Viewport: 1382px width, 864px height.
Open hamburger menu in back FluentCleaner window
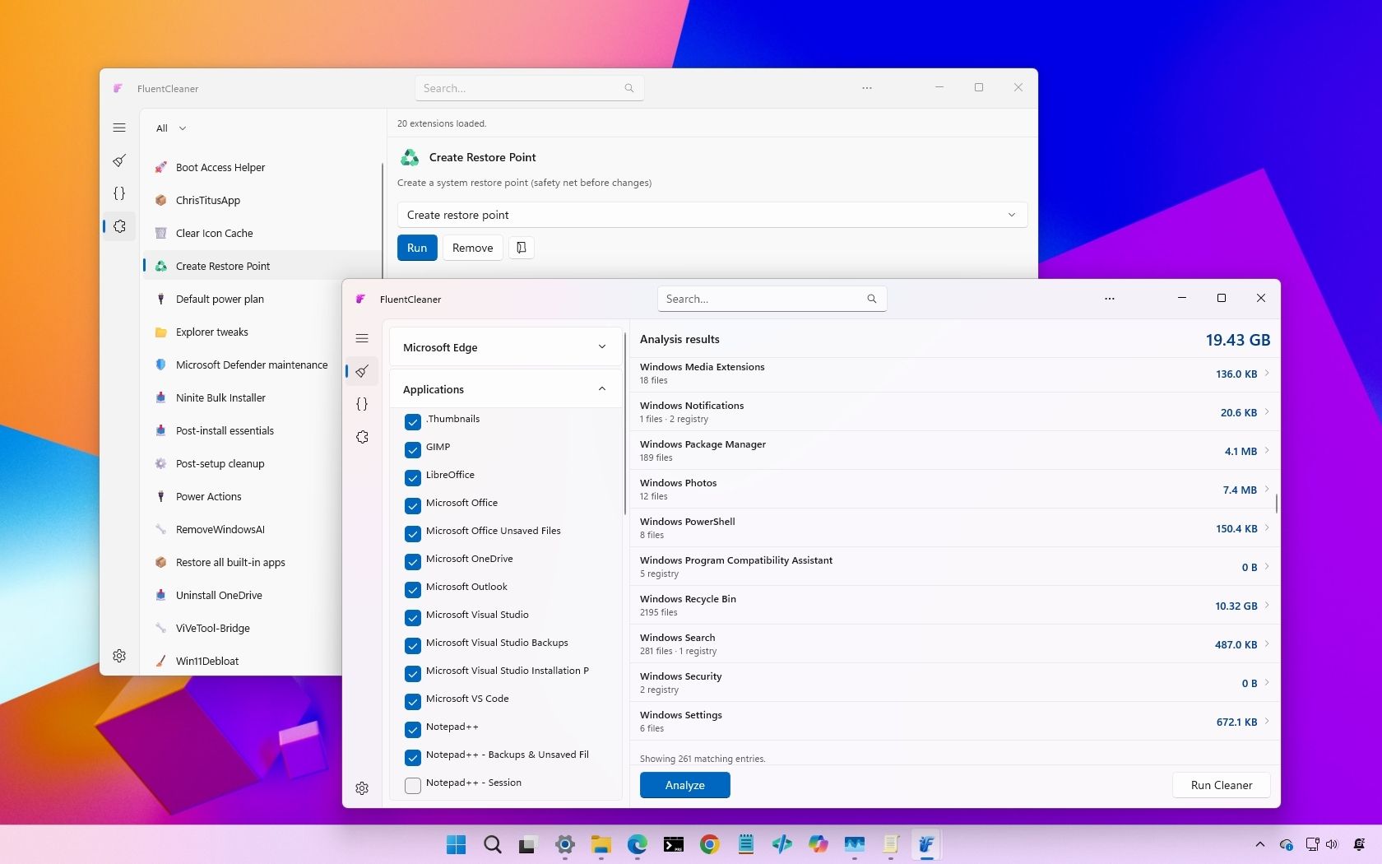(x=119, y=128)
